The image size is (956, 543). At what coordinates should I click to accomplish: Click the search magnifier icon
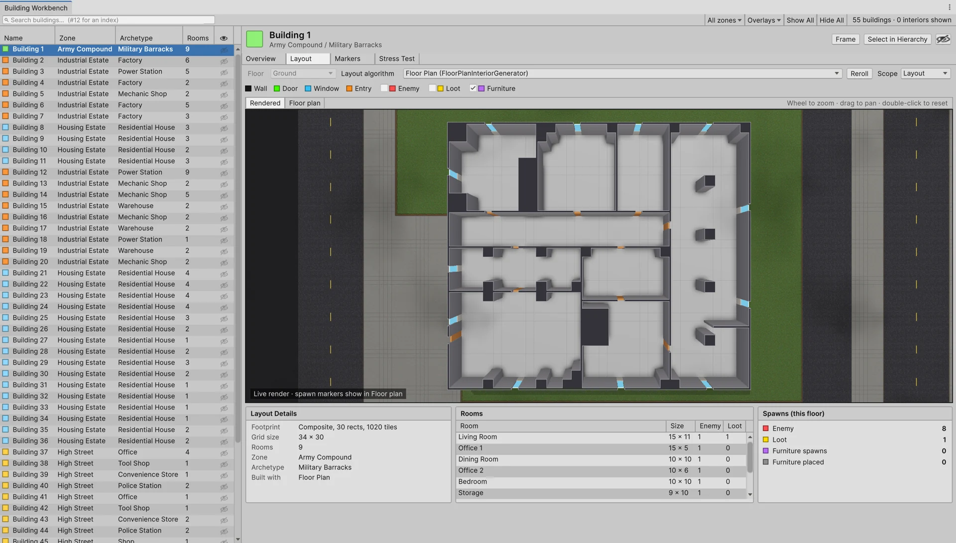click(x=6, y=20)
